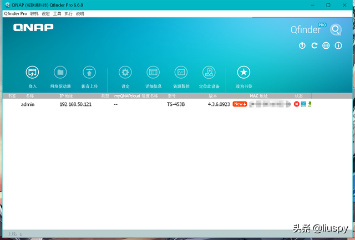Screen dimensions: 355x240
Task: Click the 定位此设备 locate device icon
Action: point(209,73)
